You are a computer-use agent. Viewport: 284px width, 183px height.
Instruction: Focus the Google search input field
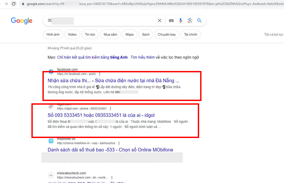(102, 21)
